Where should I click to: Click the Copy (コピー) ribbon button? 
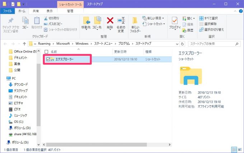(25, 23)
